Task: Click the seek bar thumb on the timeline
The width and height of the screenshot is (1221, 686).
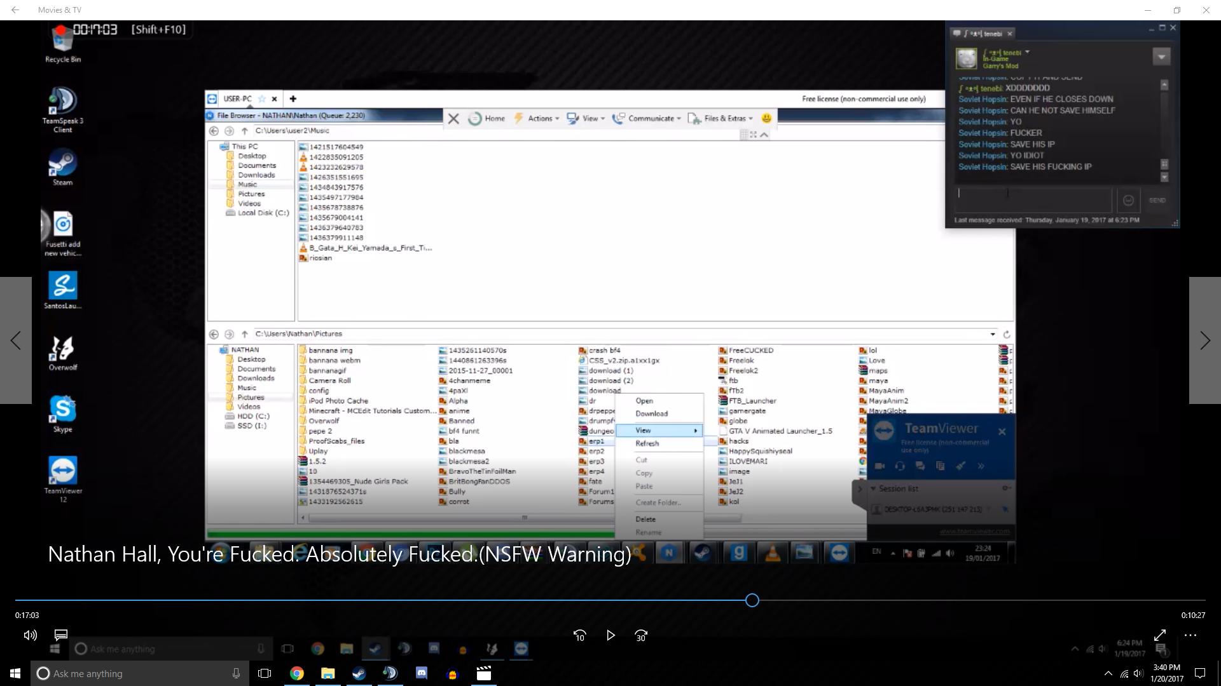Action: [x=752, y=600]
